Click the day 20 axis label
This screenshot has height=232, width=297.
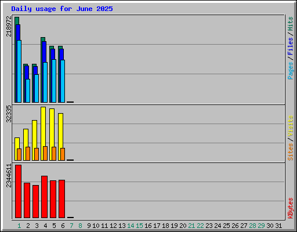(x=183, y=226)
